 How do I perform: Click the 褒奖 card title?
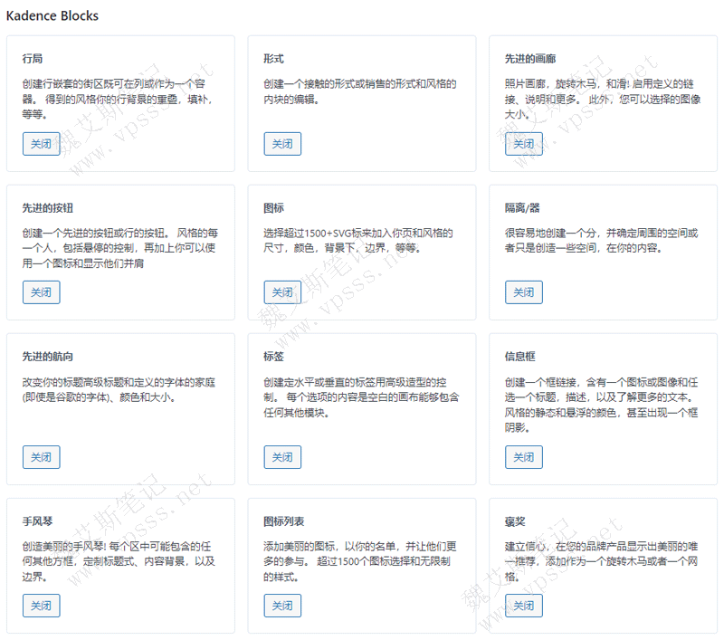[515, 521]
